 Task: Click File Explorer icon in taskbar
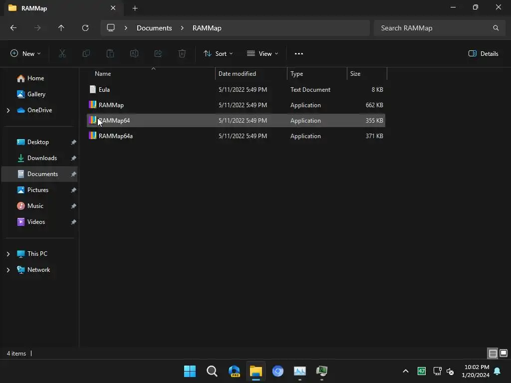coord(256,371)
